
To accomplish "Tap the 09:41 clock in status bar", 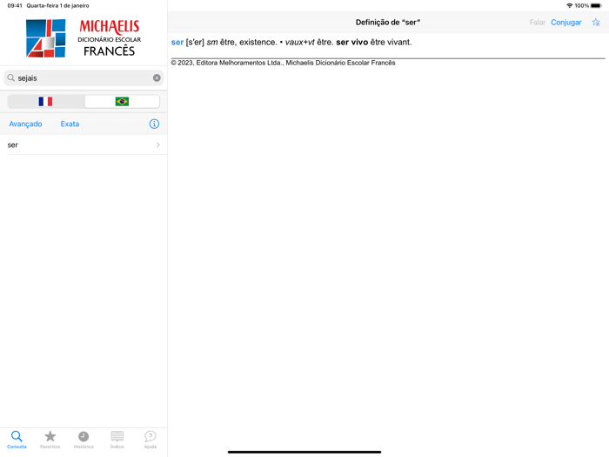I will click(15, 5).
